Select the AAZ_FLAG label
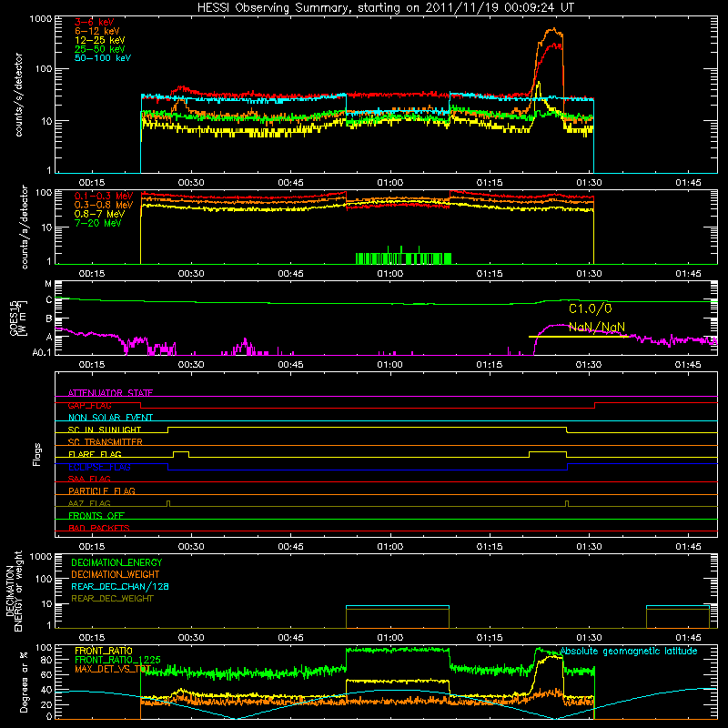Image resolution: width=728 pixels, height=728 pixels. coord(89,503)
